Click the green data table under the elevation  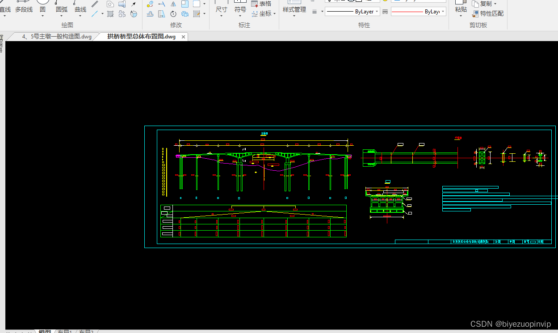pyautogui.click(x=253, y=221)
